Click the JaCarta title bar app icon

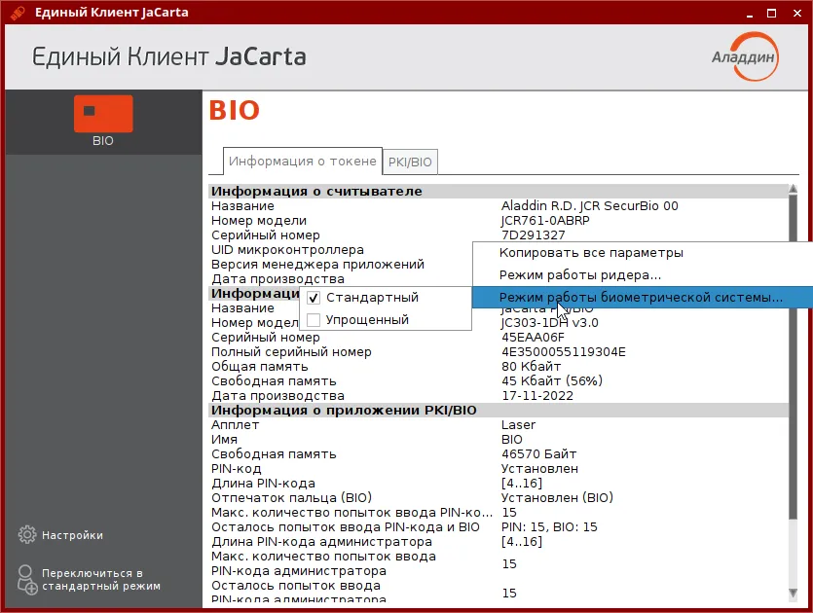[18, 13]
